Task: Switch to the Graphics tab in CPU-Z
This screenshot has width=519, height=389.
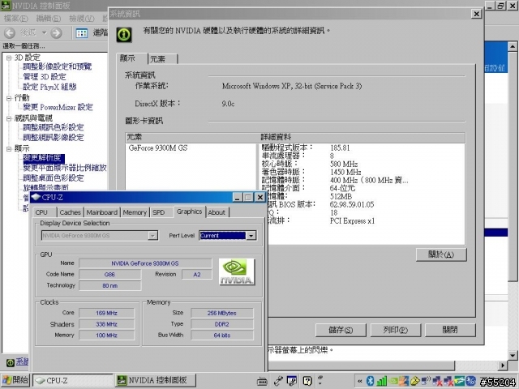Action: click(189, 212)
